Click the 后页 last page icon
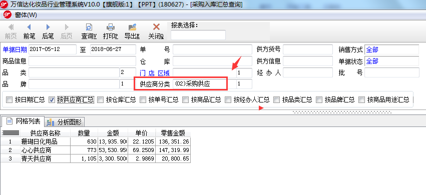Viewport: 426px width, 195px height. 66,27
